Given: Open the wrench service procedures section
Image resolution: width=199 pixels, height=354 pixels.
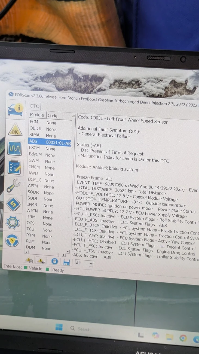Looking at the screenshot, I should click(x=13, y=186).
